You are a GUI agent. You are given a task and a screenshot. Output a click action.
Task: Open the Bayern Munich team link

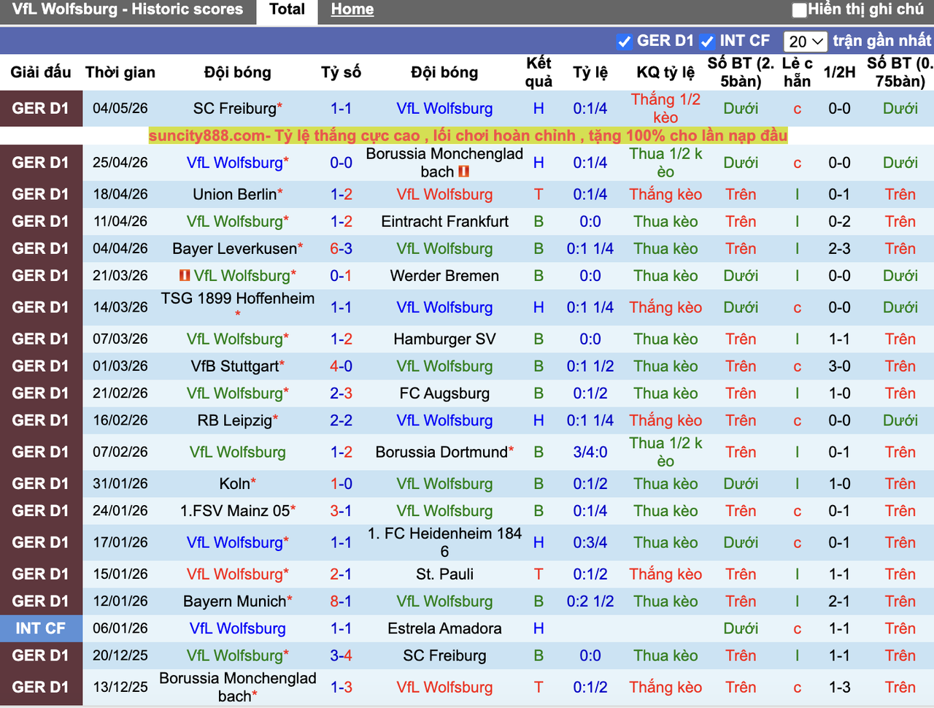click(235, 601)
